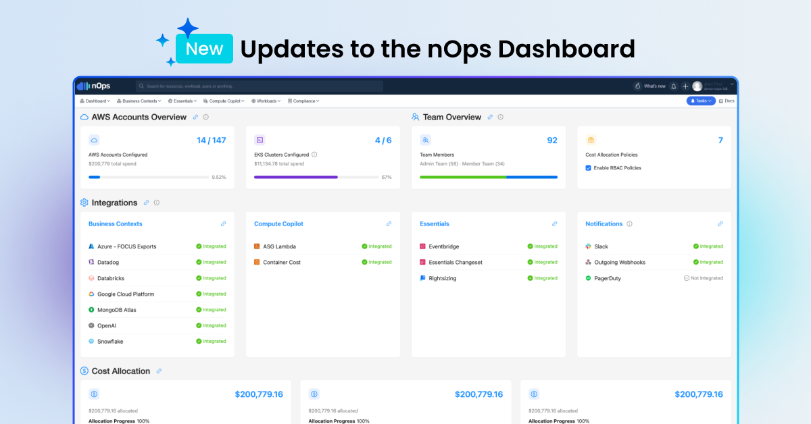This screenshot has height=424, width=811.
Task: Click info icon beside Notifications title
Action: (x=629, y=223)
